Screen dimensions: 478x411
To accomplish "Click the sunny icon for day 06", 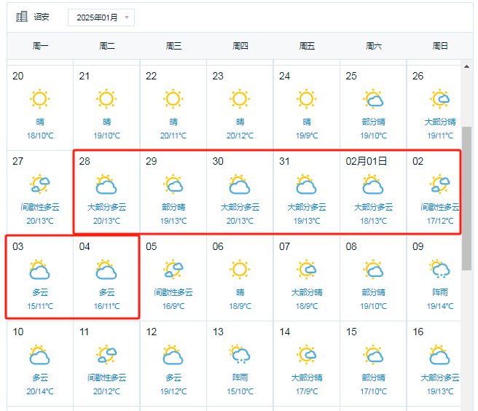I will 240,270.
